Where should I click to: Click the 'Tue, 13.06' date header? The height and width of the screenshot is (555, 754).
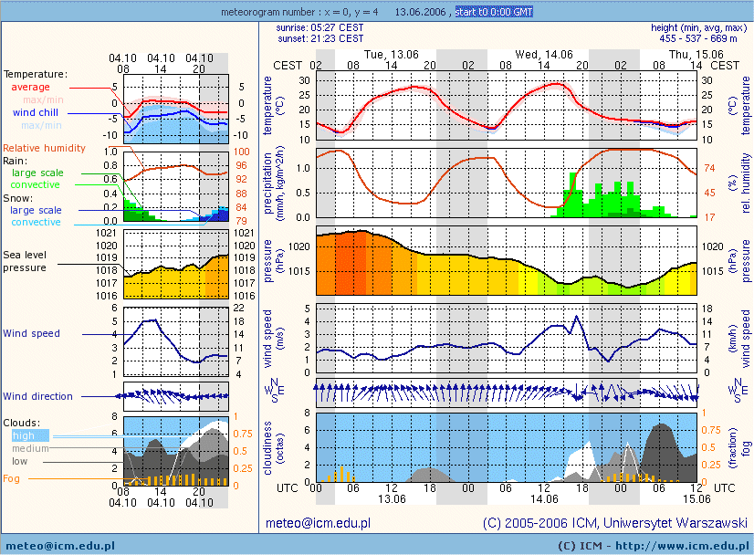(392, 54)
